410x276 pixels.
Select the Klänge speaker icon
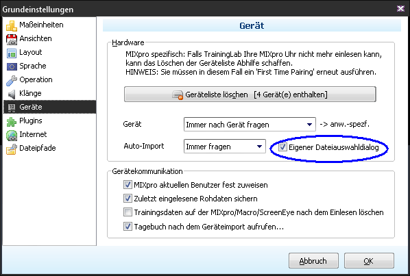tap(12, 94)
